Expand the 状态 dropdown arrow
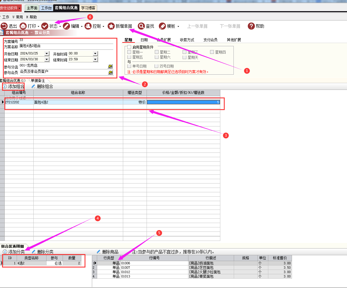Image resolution: width=347 pixels, height=288 pixels. click(60, 26)
